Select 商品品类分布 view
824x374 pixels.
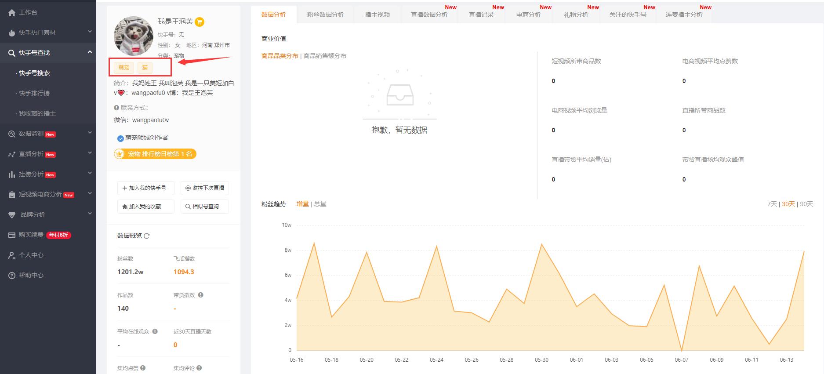pyautogui.click(x=280, y=56)
